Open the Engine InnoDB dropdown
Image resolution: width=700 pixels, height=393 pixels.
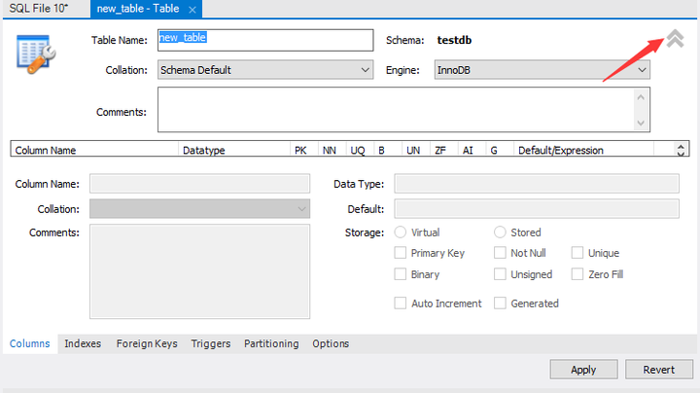click(x=542, y=70)
